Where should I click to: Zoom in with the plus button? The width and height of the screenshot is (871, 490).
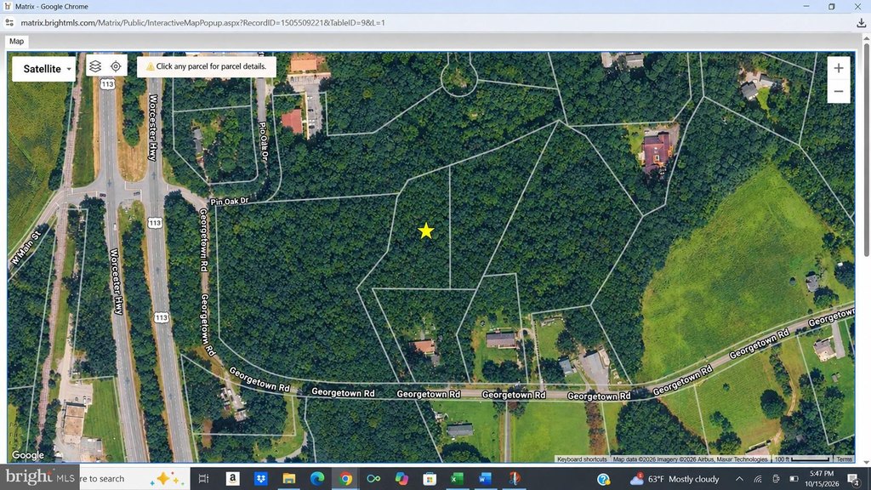(x=838, y=68)
